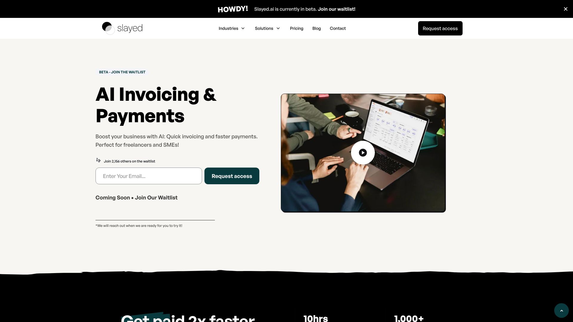Click the video preview thumbnail image

[363, 153]
